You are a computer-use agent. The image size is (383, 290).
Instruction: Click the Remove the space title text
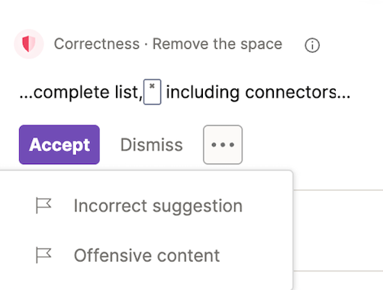pos(217,44)
